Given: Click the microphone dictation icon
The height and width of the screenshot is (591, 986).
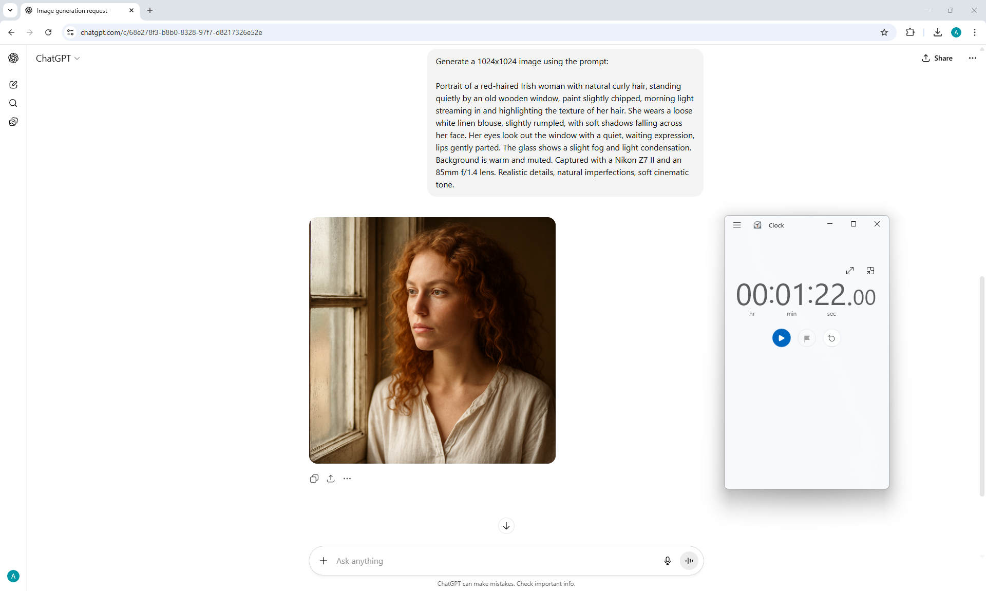Looking at the screenshot, I should pyautogui.click(x=667, y=561).
